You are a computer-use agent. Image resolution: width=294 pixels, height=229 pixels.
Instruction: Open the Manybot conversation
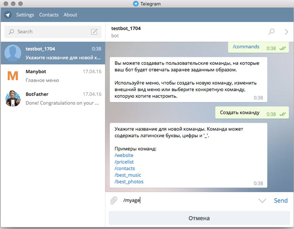pyautogui.click(x=53, y=76)
